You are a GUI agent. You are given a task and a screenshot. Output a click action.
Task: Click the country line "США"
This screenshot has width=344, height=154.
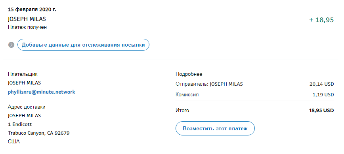pyautogui.click(x=14, y=141)
